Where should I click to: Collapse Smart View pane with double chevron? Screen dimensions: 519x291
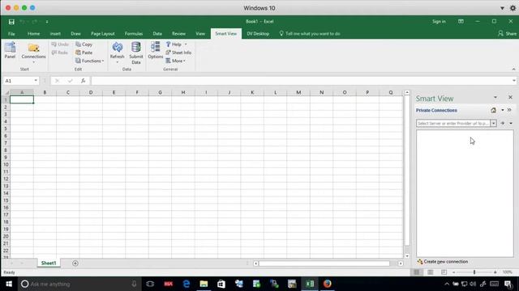(509, 110)
